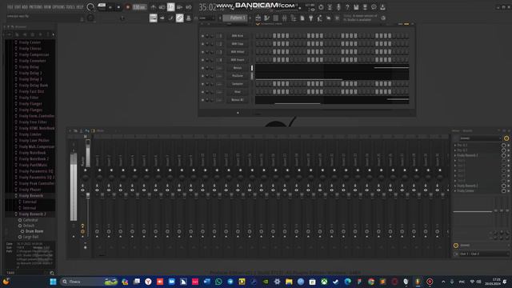Screen dimensions: 512x288
Task: Select 808 Kick mixer track number box
Action: click(220, 36)
